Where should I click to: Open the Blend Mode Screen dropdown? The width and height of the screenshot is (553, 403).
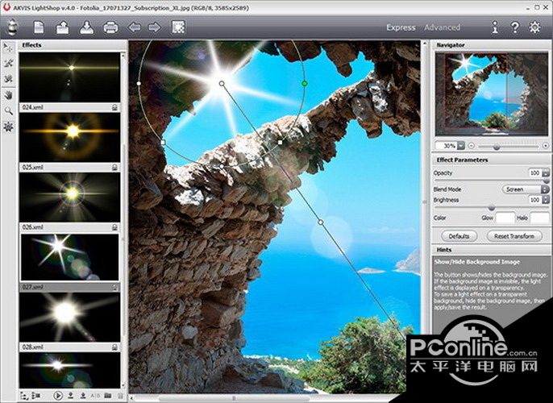click(525, 189)
